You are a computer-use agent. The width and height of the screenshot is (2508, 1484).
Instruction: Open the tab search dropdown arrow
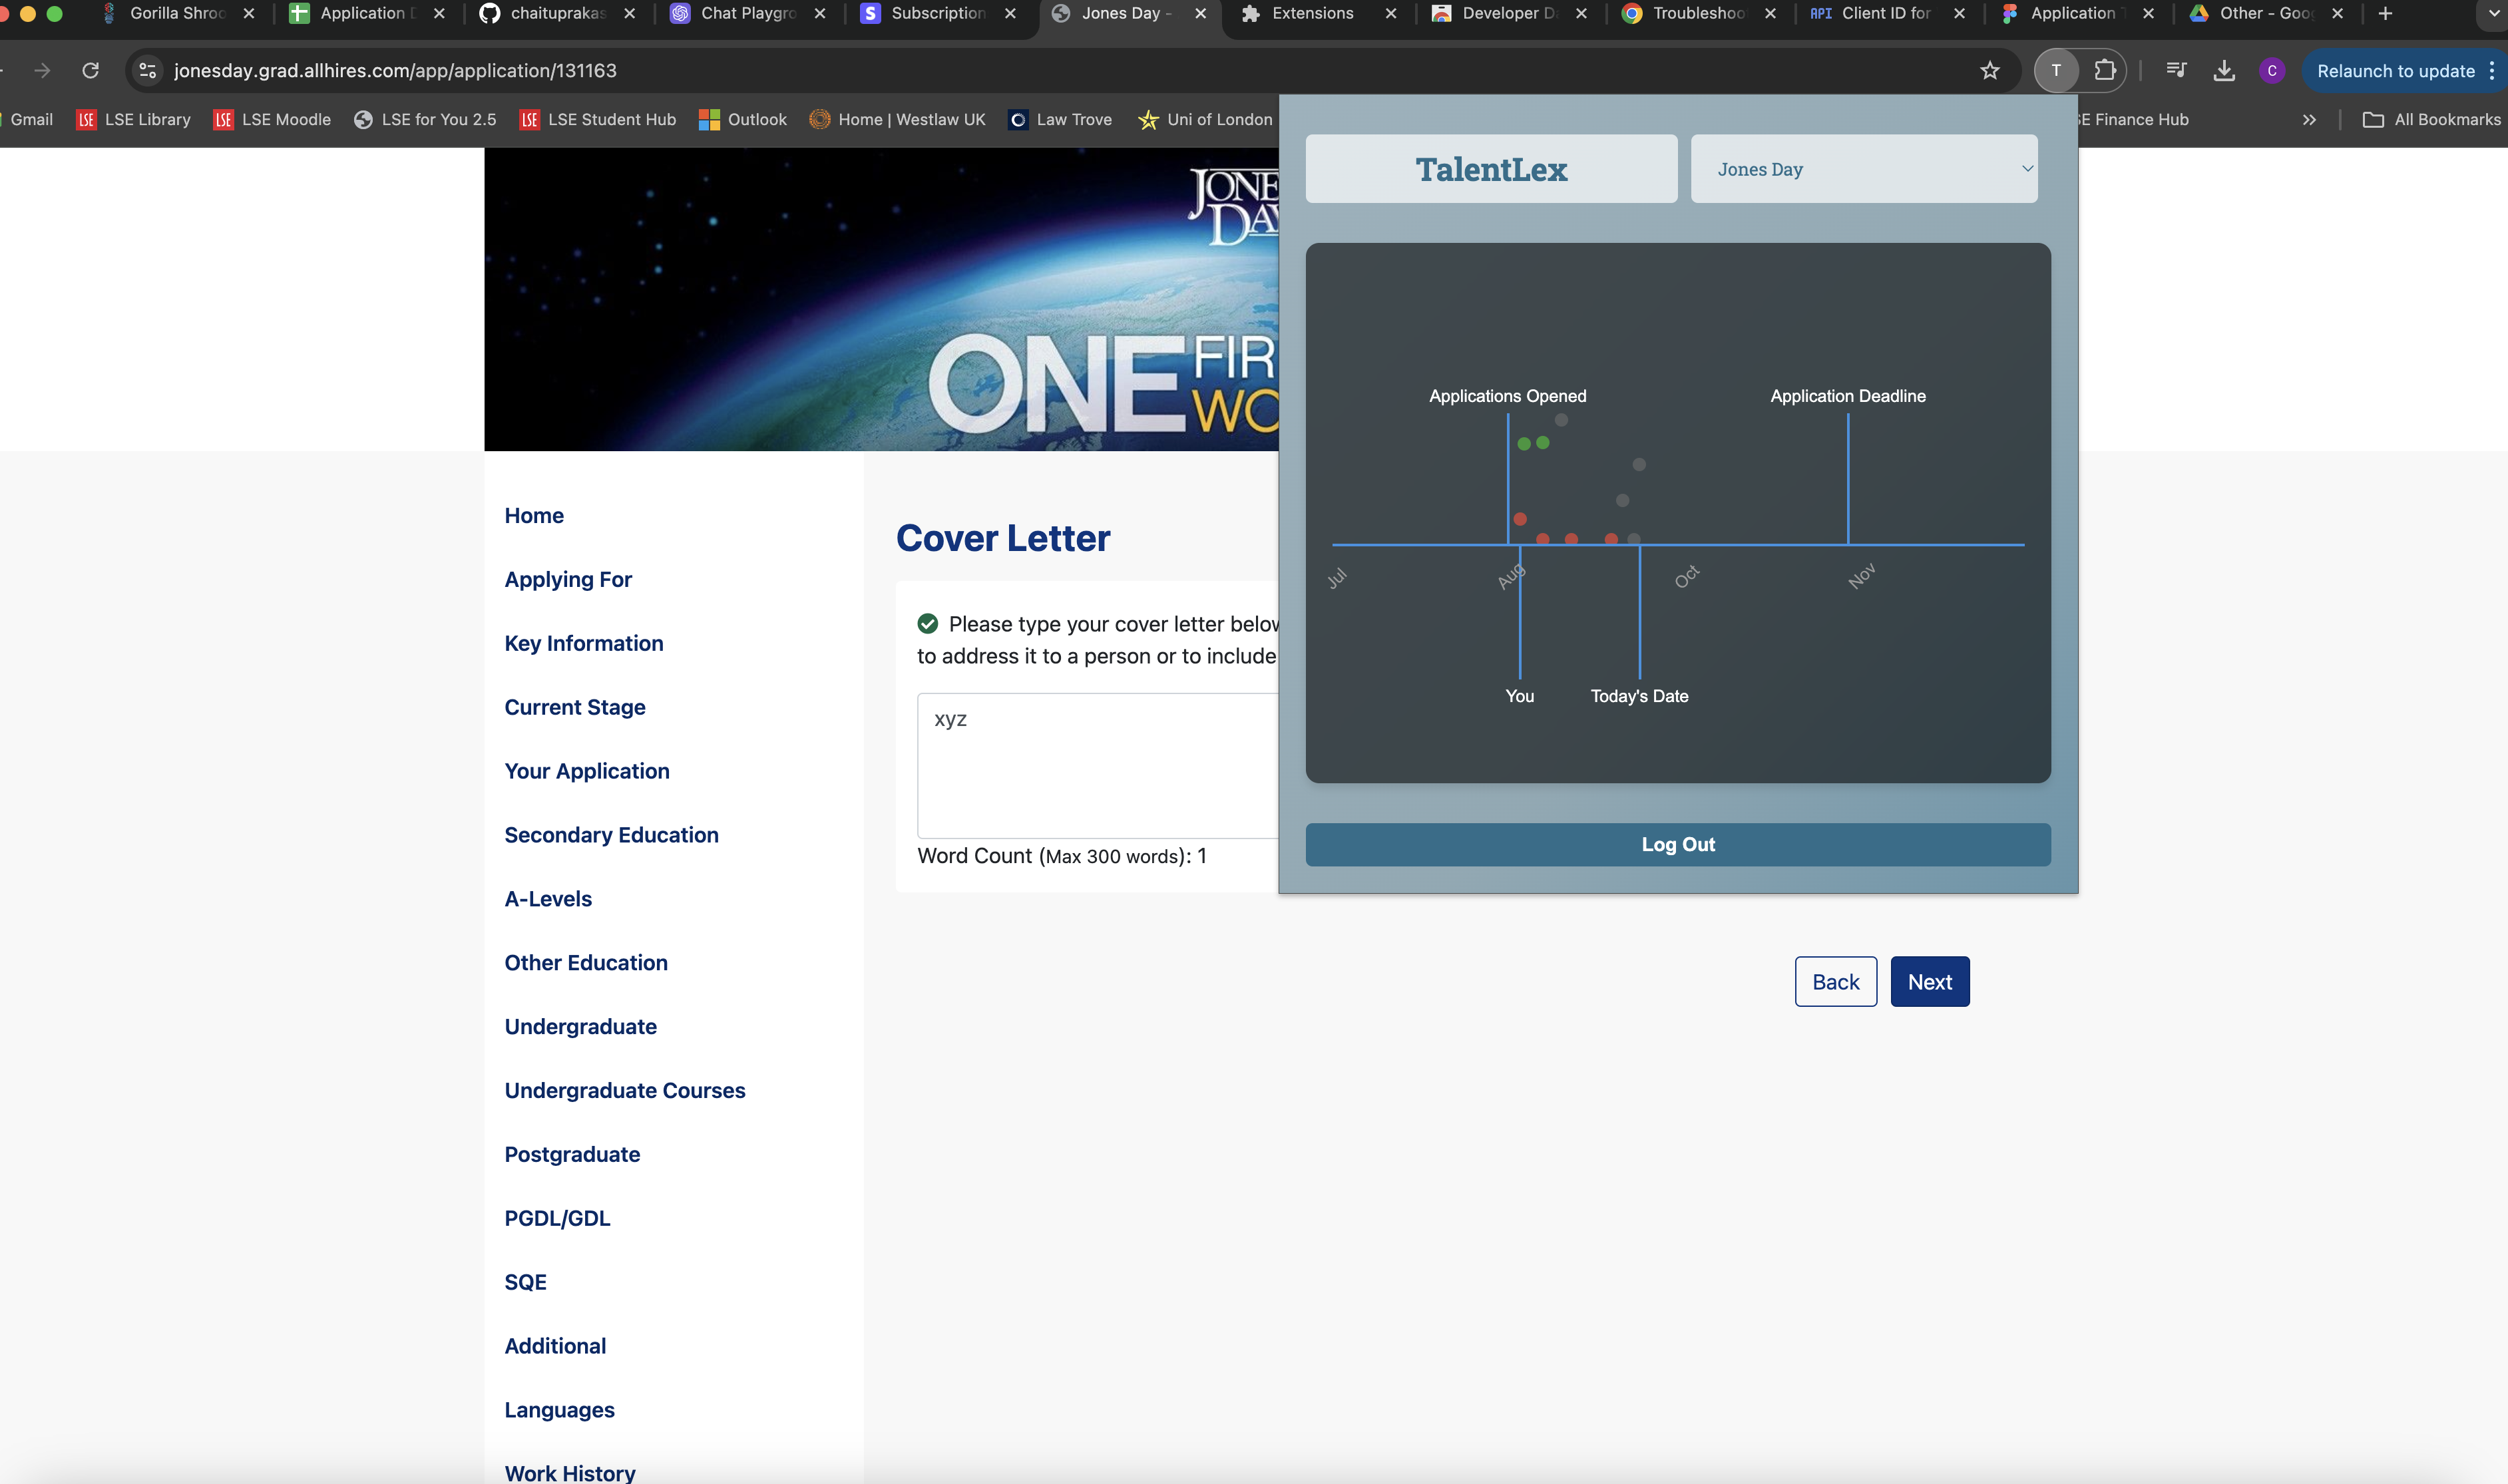click(2493, 13)
